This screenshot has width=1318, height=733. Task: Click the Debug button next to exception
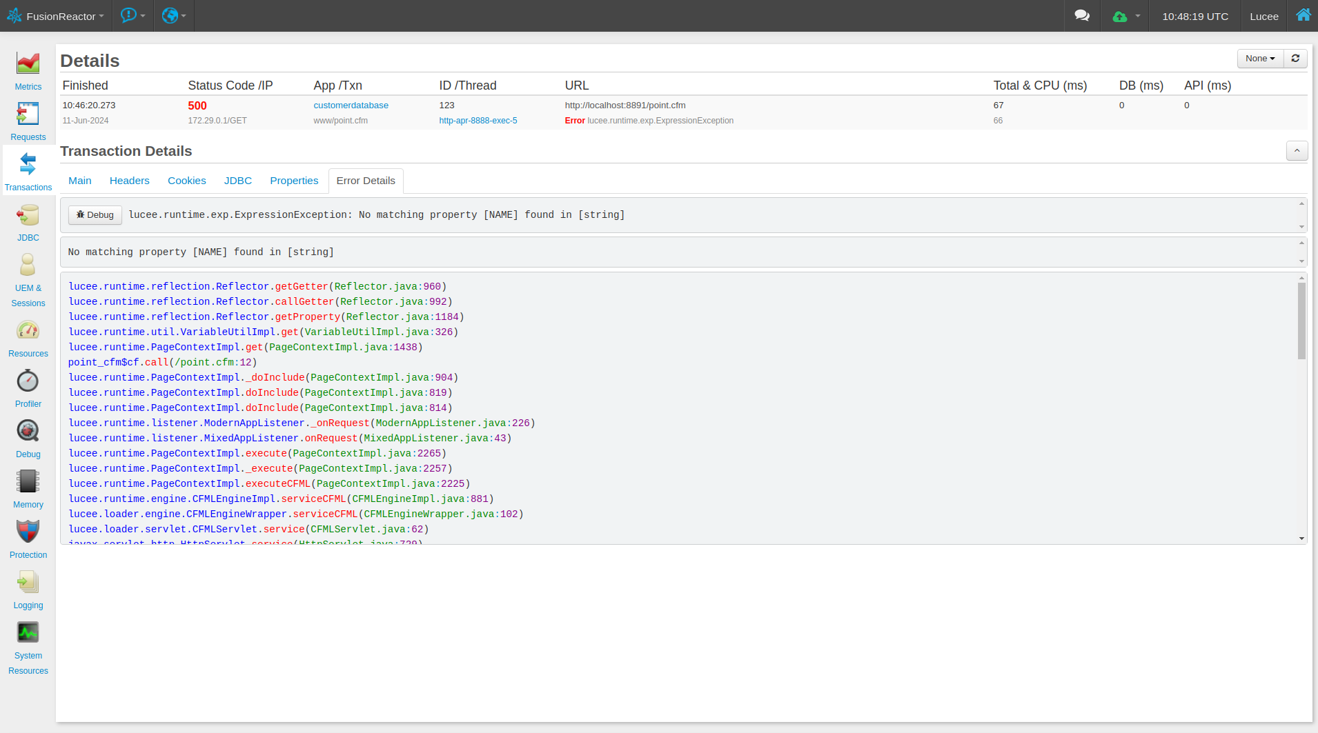tap(95, 215)
